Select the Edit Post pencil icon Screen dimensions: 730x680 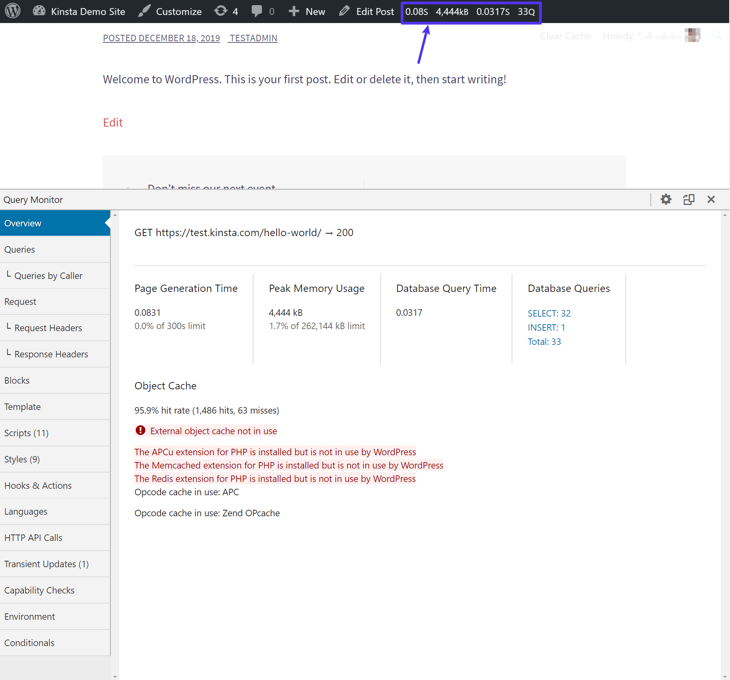click(344, 11)
